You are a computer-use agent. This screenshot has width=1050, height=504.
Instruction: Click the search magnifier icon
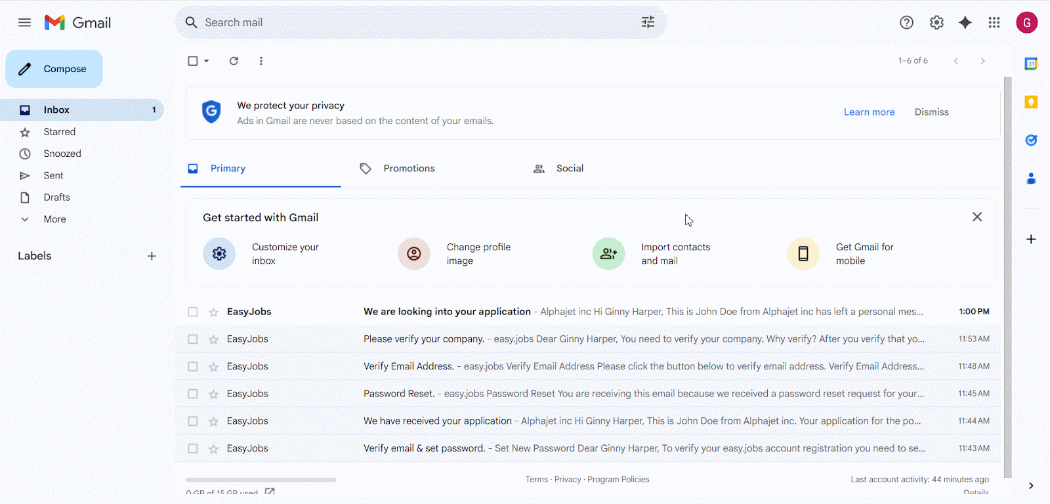point(191,22)
